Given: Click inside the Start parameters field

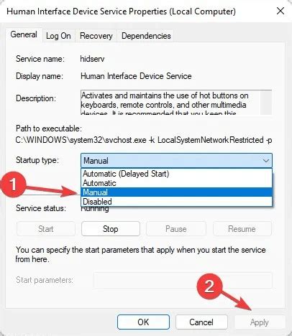Looking at the screenshot, I should point(183,280).
